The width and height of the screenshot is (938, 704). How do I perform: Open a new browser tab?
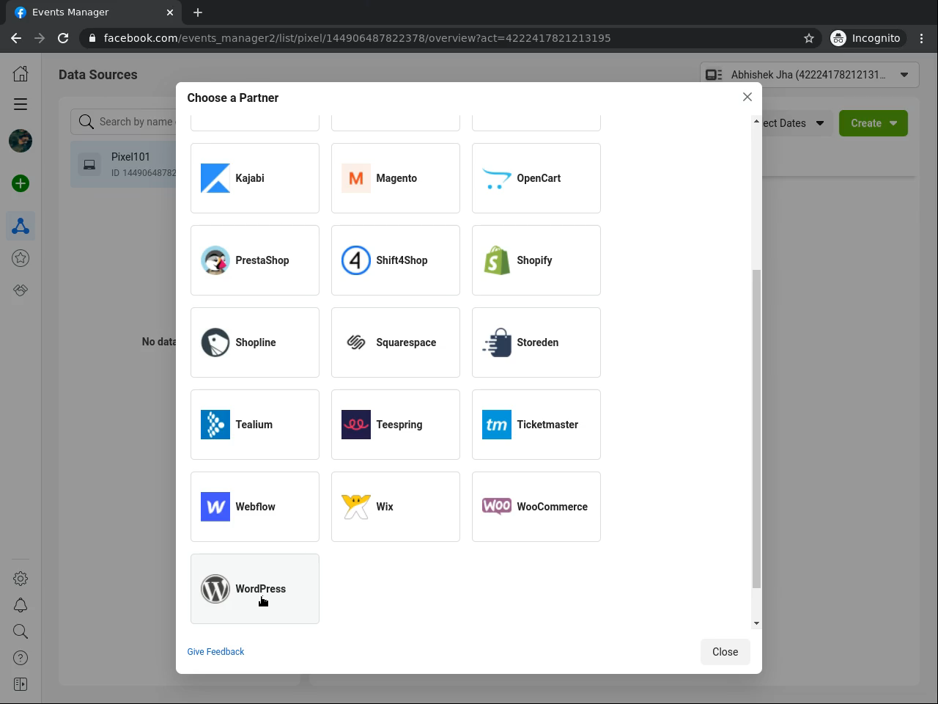(198, 12)
